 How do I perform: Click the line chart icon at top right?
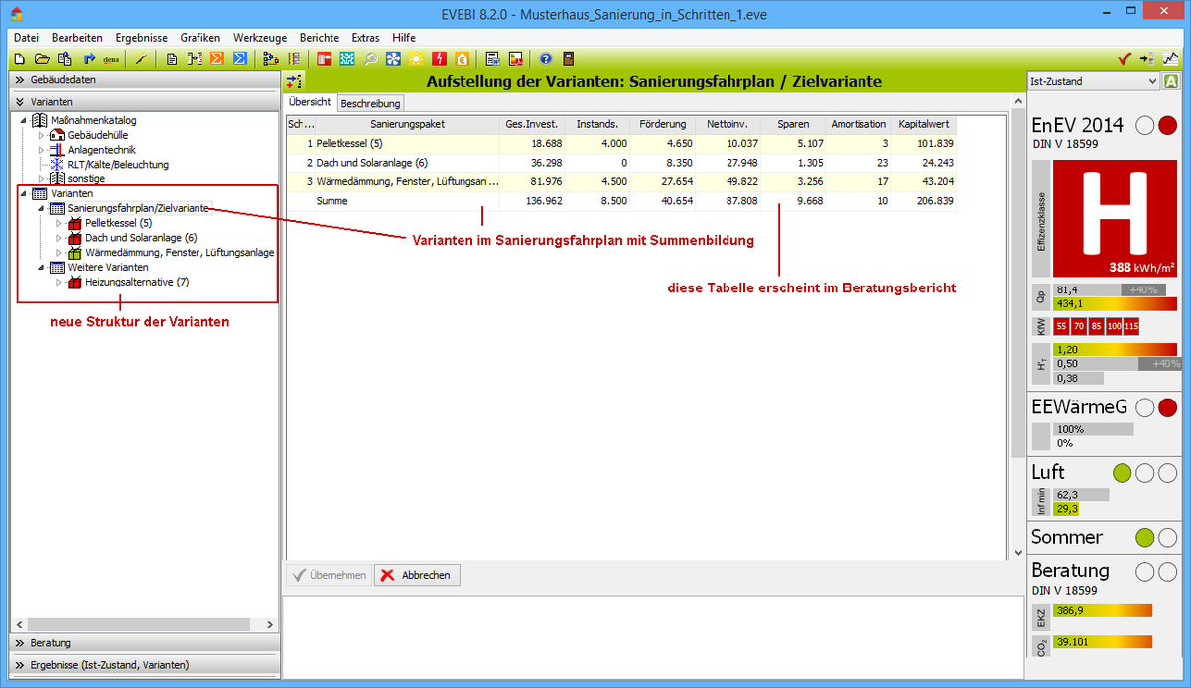point(1171,58)
